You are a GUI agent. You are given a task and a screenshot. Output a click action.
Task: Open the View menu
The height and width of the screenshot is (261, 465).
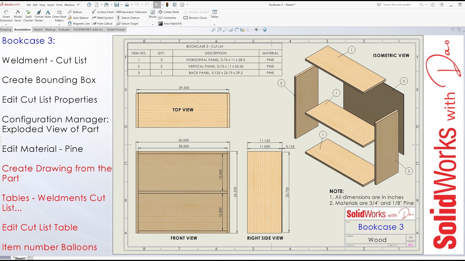click(x=42, y=5)
